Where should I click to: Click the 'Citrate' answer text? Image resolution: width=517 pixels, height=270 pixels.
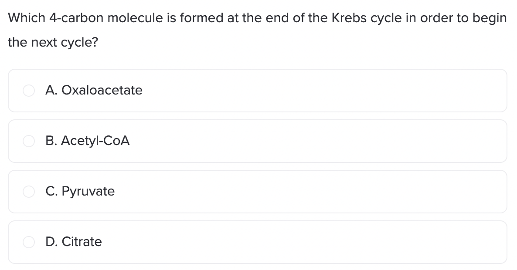pos(82,242)
